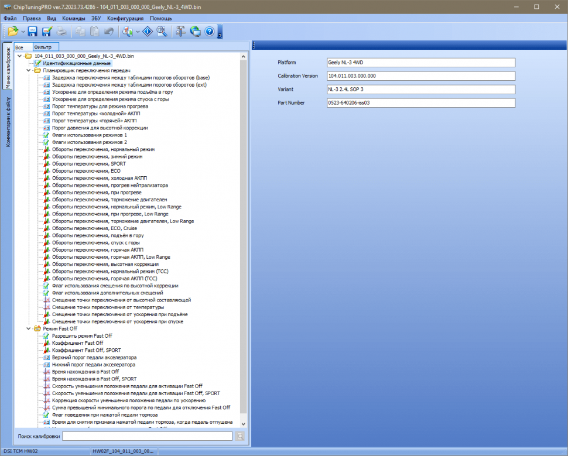Switch to the Фильтр tab
Screen dimensions: 568x456
point(43,47)
